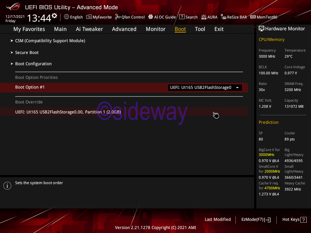The image size is (311, 233).
Task: Launch the MemTest86 icon
Action: pyautogui.click(x=253, y=17)
